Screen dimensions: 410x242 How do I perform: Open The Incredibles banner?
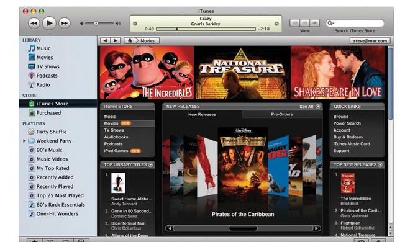[x=147, y=73]
